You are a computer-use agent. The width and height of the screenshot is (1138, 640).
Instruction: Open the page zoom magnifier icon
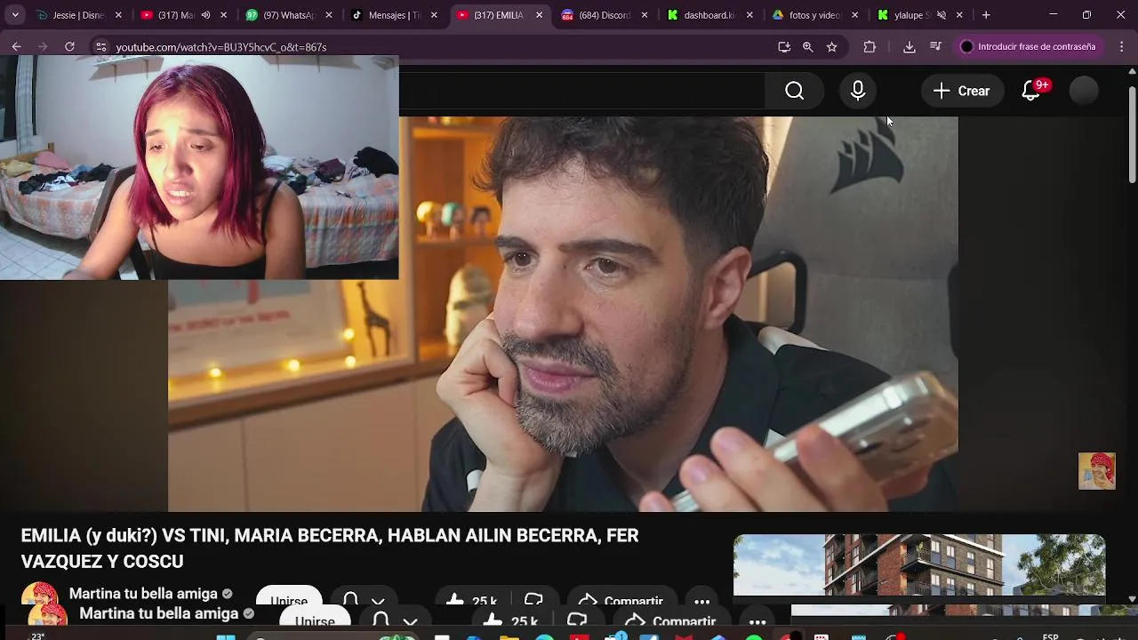point(807,47)
